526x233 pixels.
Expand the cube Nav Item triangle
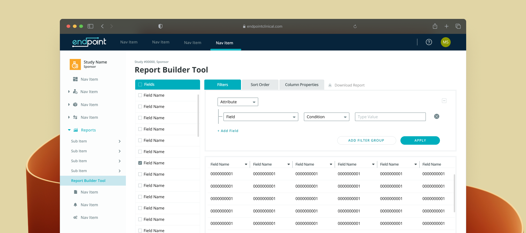pyautogui.click(x=69, y=105)
